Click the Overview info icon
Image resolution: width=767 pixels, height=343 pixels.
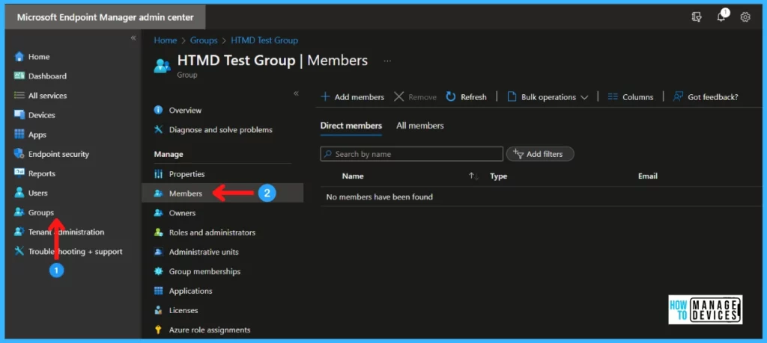pos(158,110)
